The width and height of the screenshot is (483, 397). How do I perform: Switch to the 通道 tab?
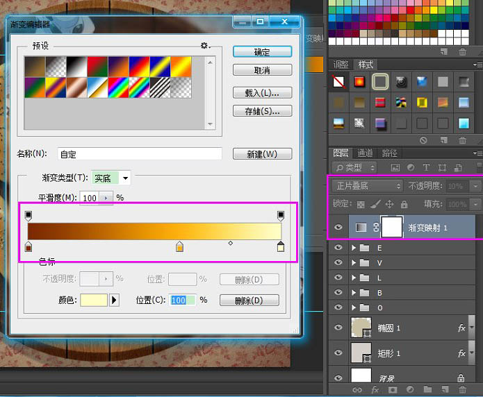tap(365, 153)
